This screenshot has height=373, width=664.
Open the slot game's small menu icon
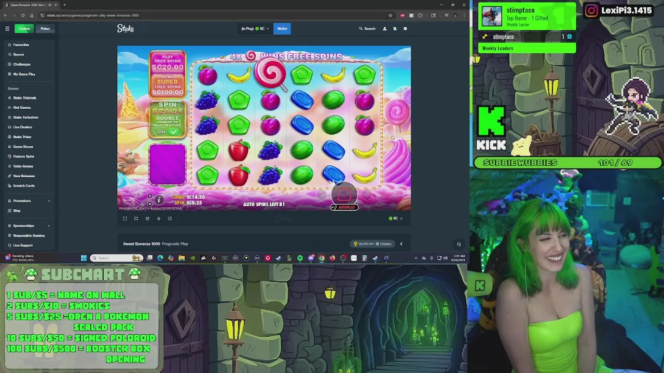150,196
